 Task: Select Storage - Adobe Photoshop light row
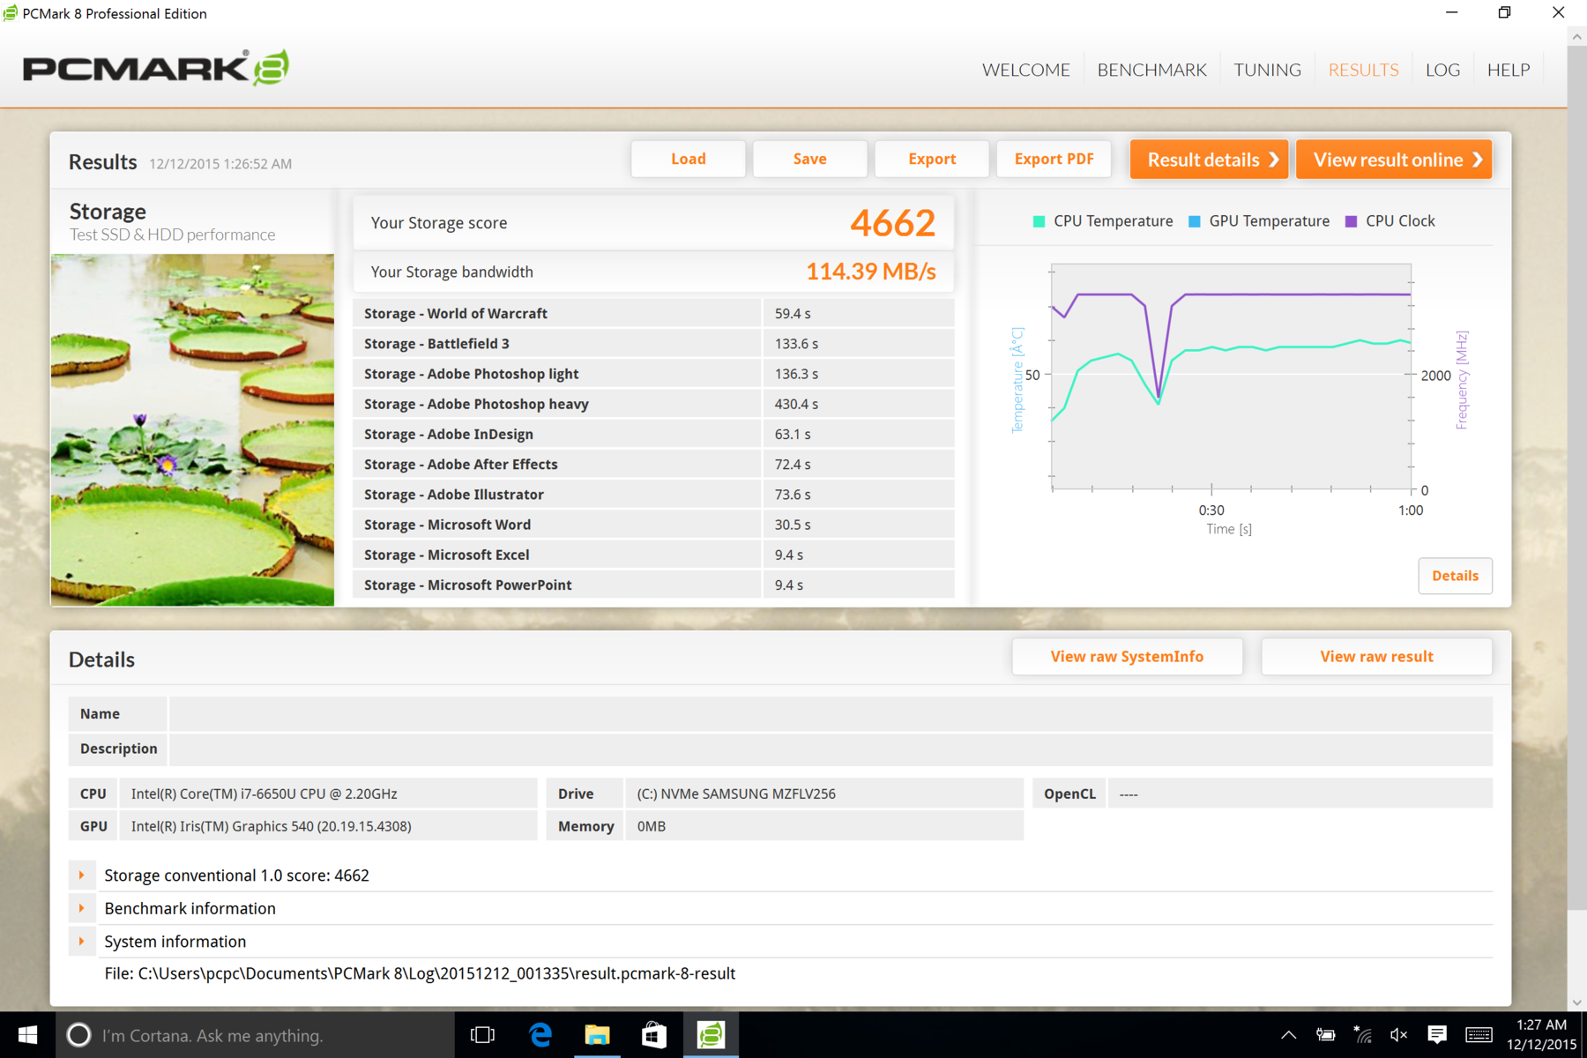(x=653, y=374)
